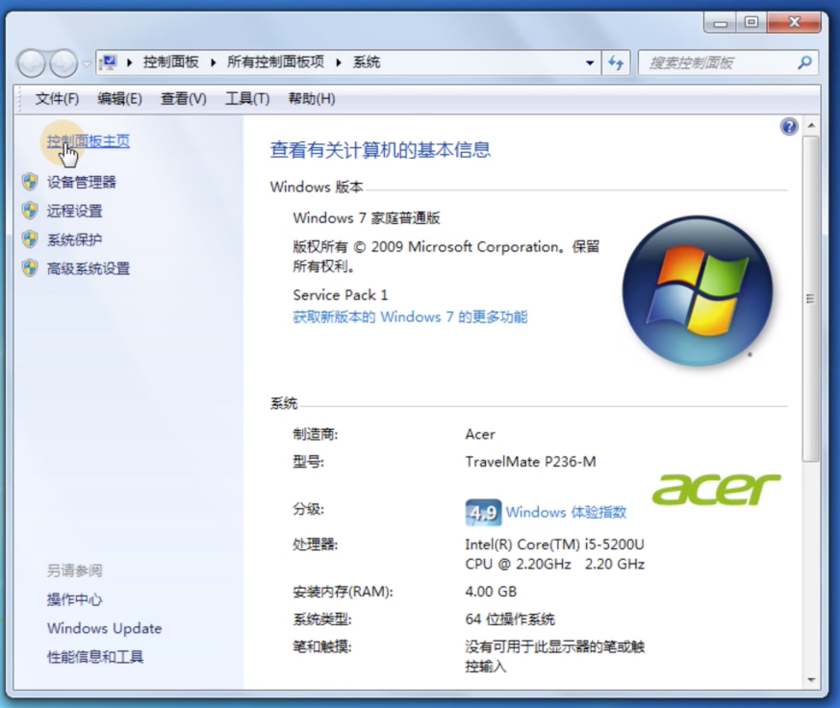The image size is (840, 708).
Task: Select the 控制面板 breadcrumb
Action: [x=171, y=63]
